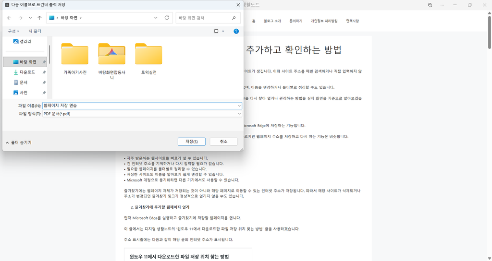Open 홈 in the blog menu
This screenshot has height=261, width=492.
point(254,21)
